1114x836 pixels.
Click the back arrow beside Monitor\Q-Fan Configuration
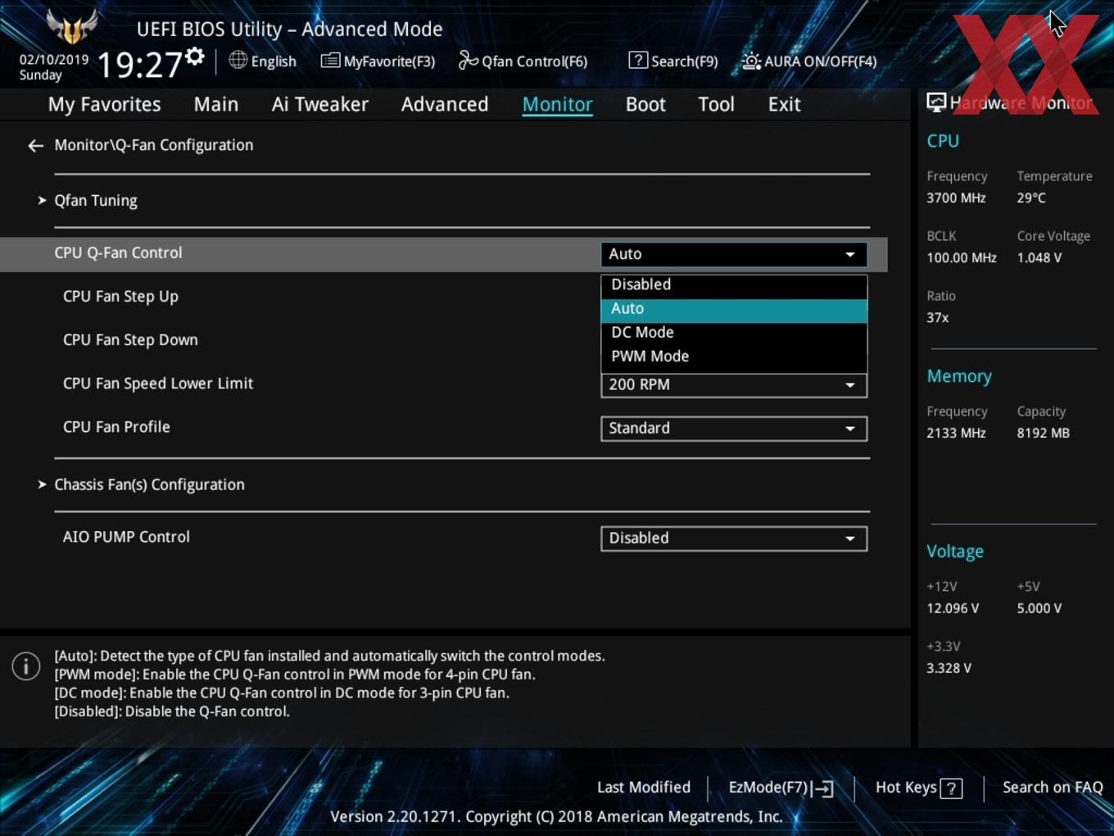35,146
